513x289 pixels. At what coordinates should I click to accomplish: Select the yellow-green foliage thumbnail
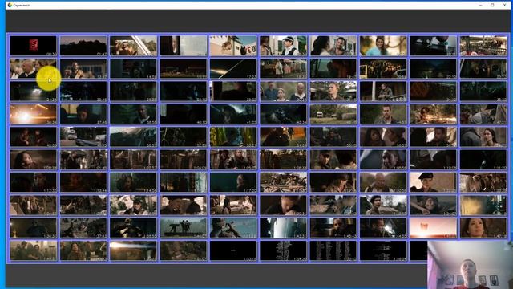coord(233,136)
